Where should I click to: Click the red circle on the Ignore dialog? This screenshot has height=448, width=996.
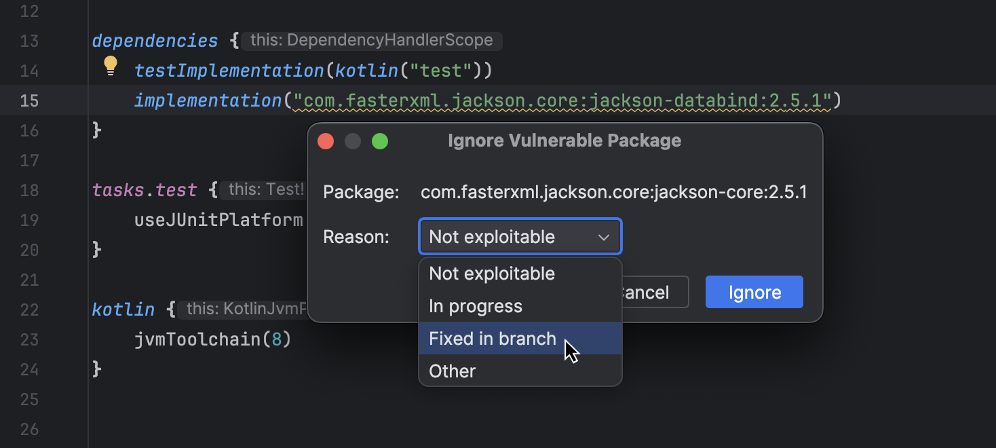(x=326, y=141)
